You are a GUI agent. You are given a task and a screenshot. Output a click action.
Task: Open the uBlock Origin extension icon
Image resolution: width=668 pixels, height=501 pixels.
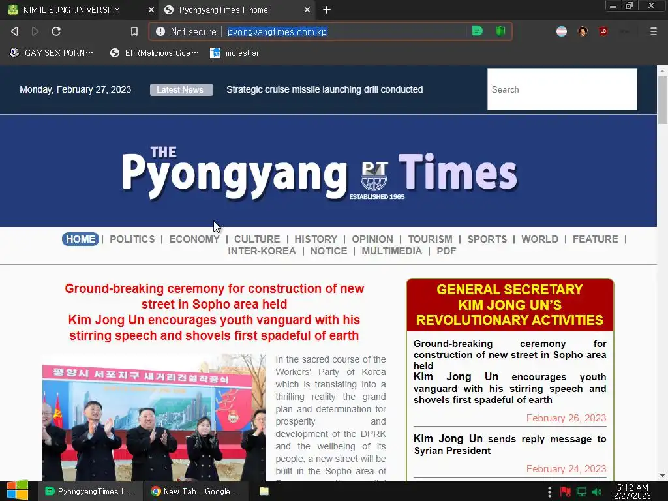pos(603,31)
